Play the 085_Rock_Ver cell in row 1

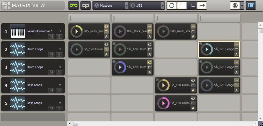pos(120,31)
